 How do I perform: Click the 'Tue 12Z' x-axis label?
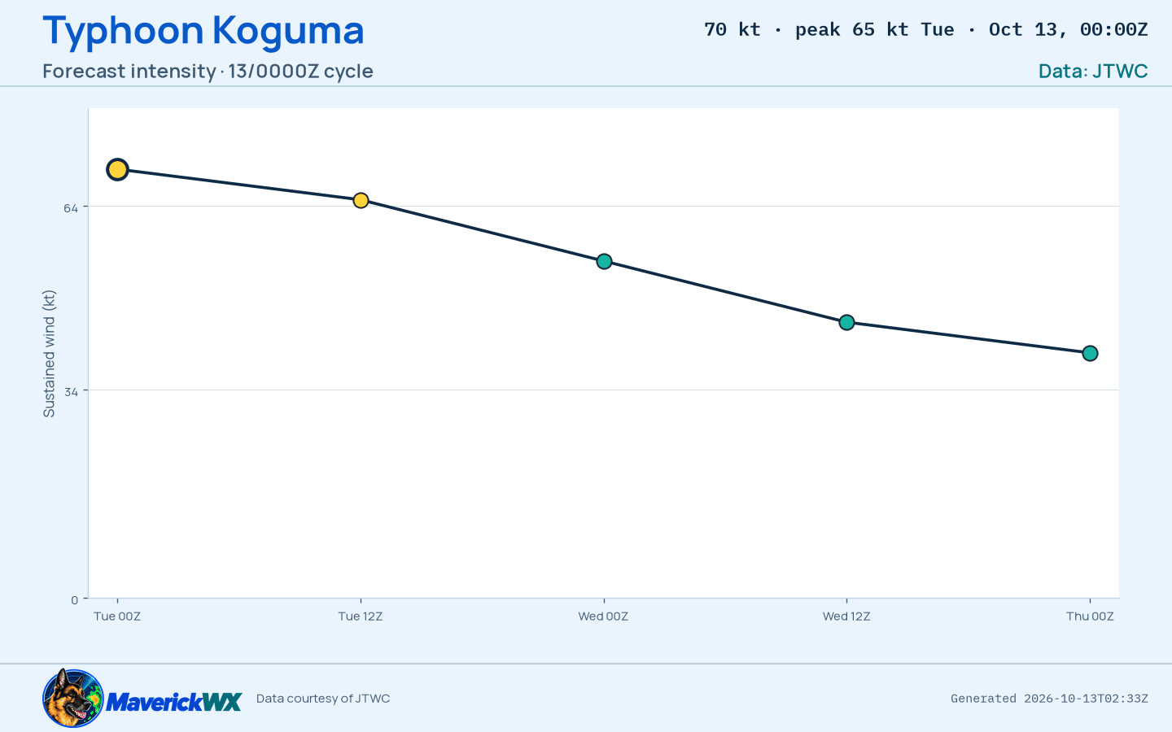click(361, 617)
